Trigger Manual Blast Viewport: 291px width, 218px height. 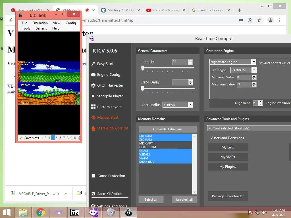pyautogui.click(x=105, y=117)
